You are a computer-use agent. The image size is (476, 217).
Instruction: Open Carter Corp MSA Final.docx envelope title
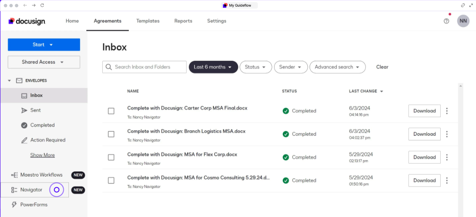[187, 108]
